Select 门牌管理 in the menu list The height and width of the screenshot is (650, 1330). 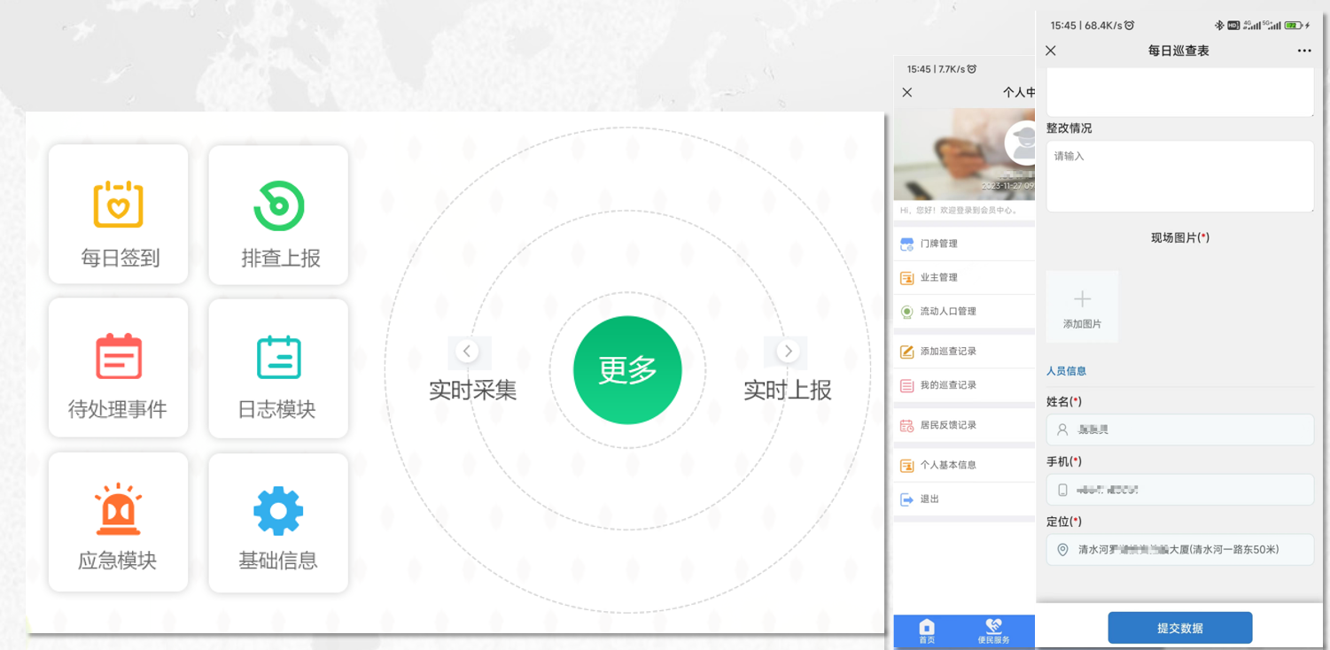938,244
